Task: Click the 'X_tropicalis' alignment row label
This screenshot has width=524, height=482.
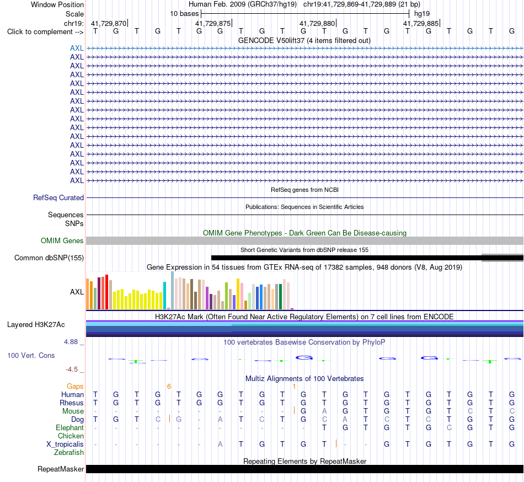Action: pos(65,444)
